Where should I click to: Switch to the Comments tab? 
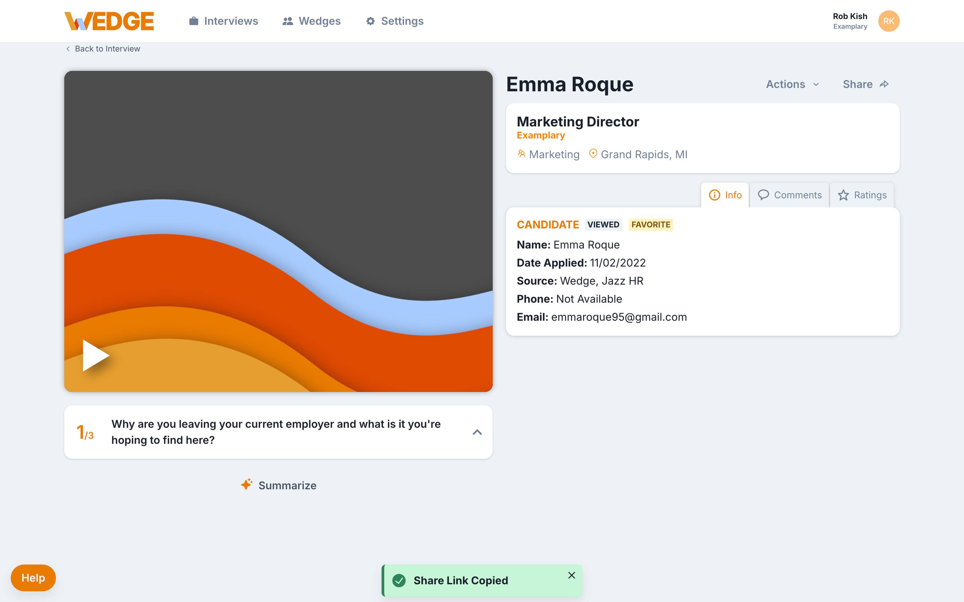789,195
